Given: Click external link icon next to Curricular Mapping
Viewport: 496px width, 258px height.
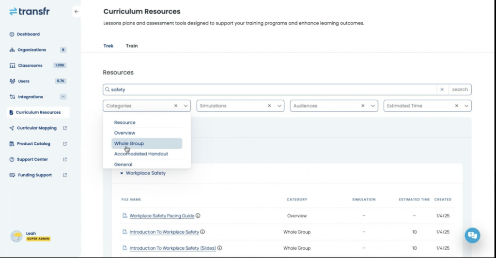Looking at the screenshot, I should (65, 128).
